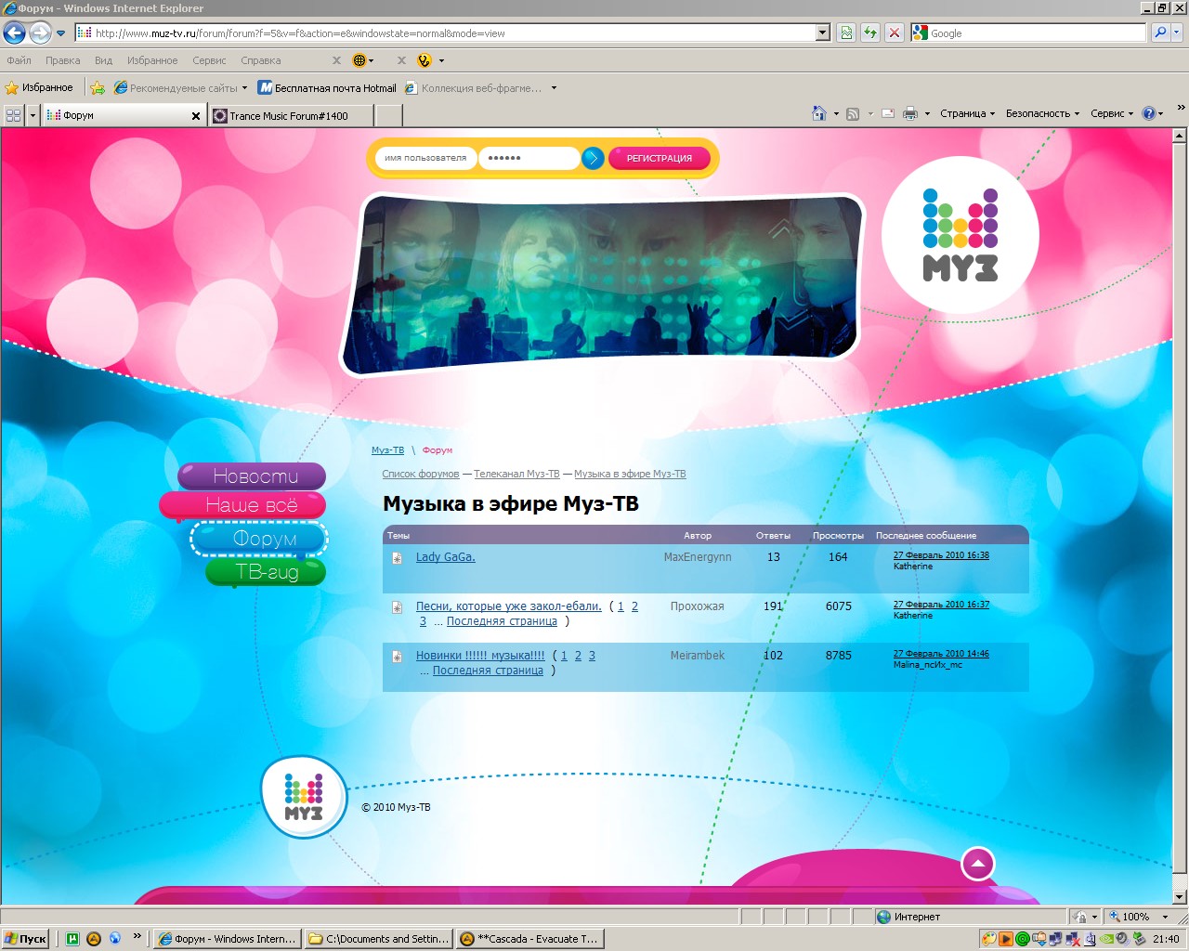Go back with the browser Back arrow
This screenshot has width=1189, height=951.
pos(14,33)
